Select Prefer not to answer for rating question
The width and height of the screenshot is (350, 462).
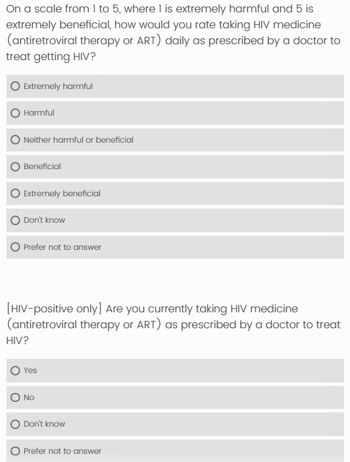[15, 247]
